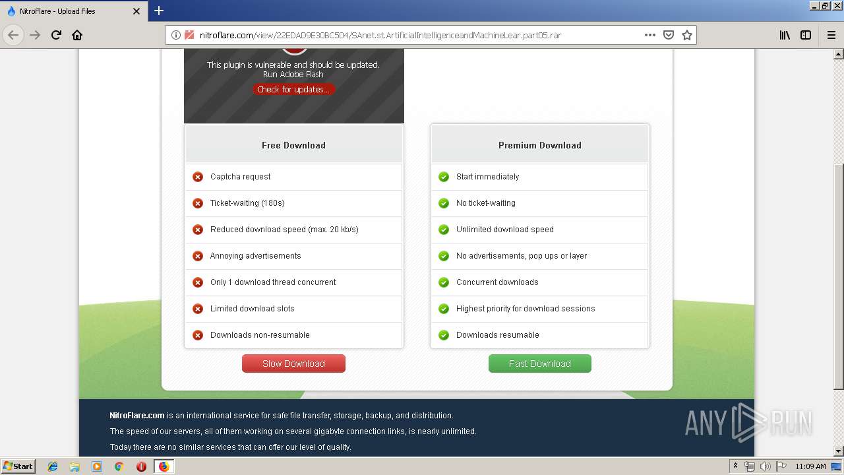
Task: Save page to Pocket
Action: pos(668,35)
